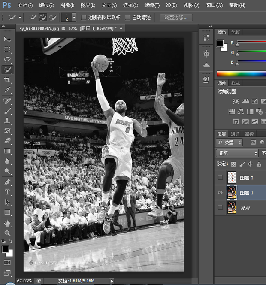This screenshot has height=285, width=266.
Task: Choose New selection mode in options bar
Action: pyautogui.click(x=33, y=18)
